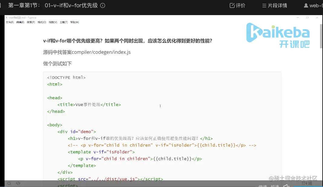Maximize the Typora window
This screenshot has height=187, width=323.
tap(307, 18)
